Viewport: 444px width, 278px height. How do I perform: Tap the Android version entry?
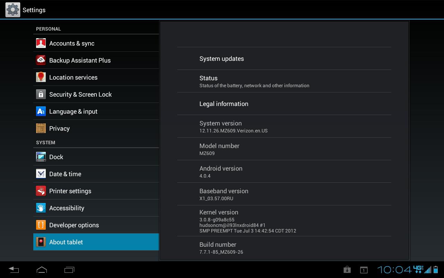(x=284, y=171)
